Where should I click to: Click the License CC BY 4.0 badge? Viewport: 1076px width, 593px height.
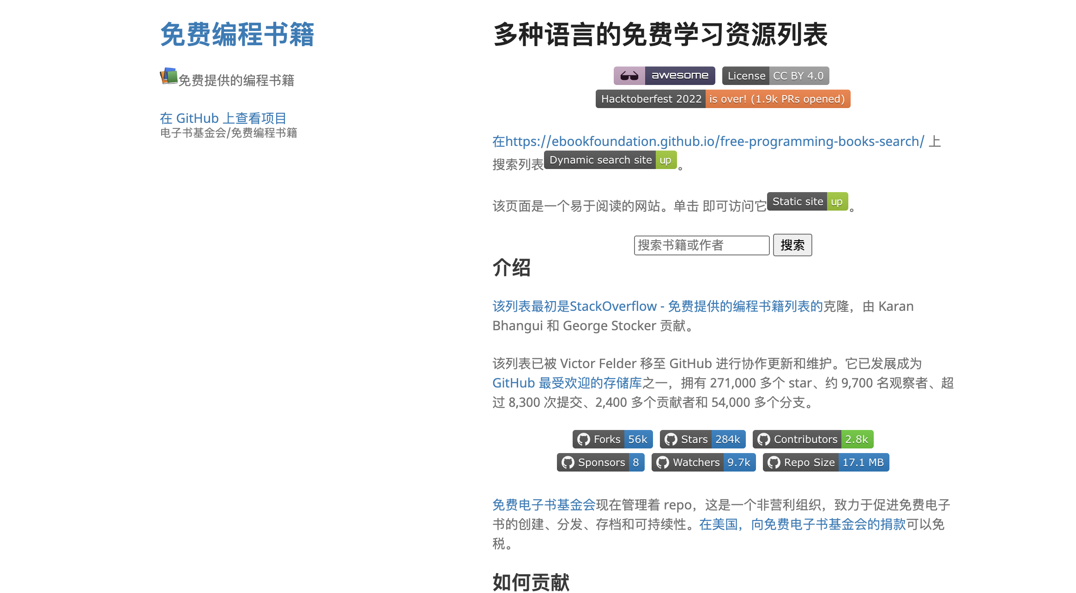pos(775,76)
